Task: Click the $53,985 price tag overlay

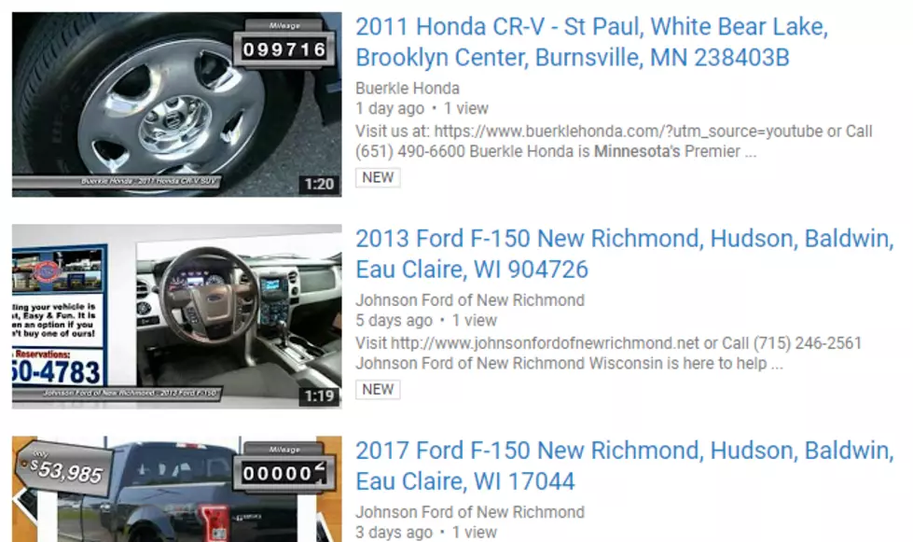Action: point(64,469)
